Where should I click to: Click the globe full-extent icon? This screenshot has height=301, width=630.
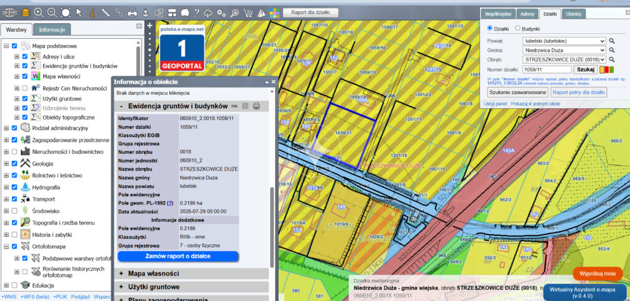(x=9, y=13)
